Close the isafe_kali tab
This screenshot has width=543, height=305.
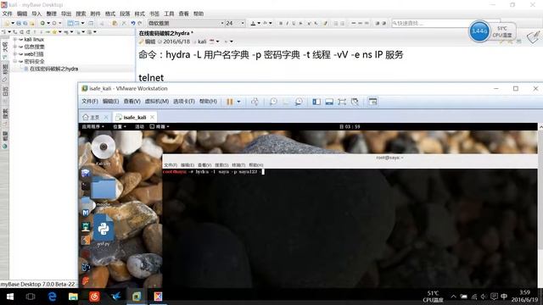(x=152, y=117)
